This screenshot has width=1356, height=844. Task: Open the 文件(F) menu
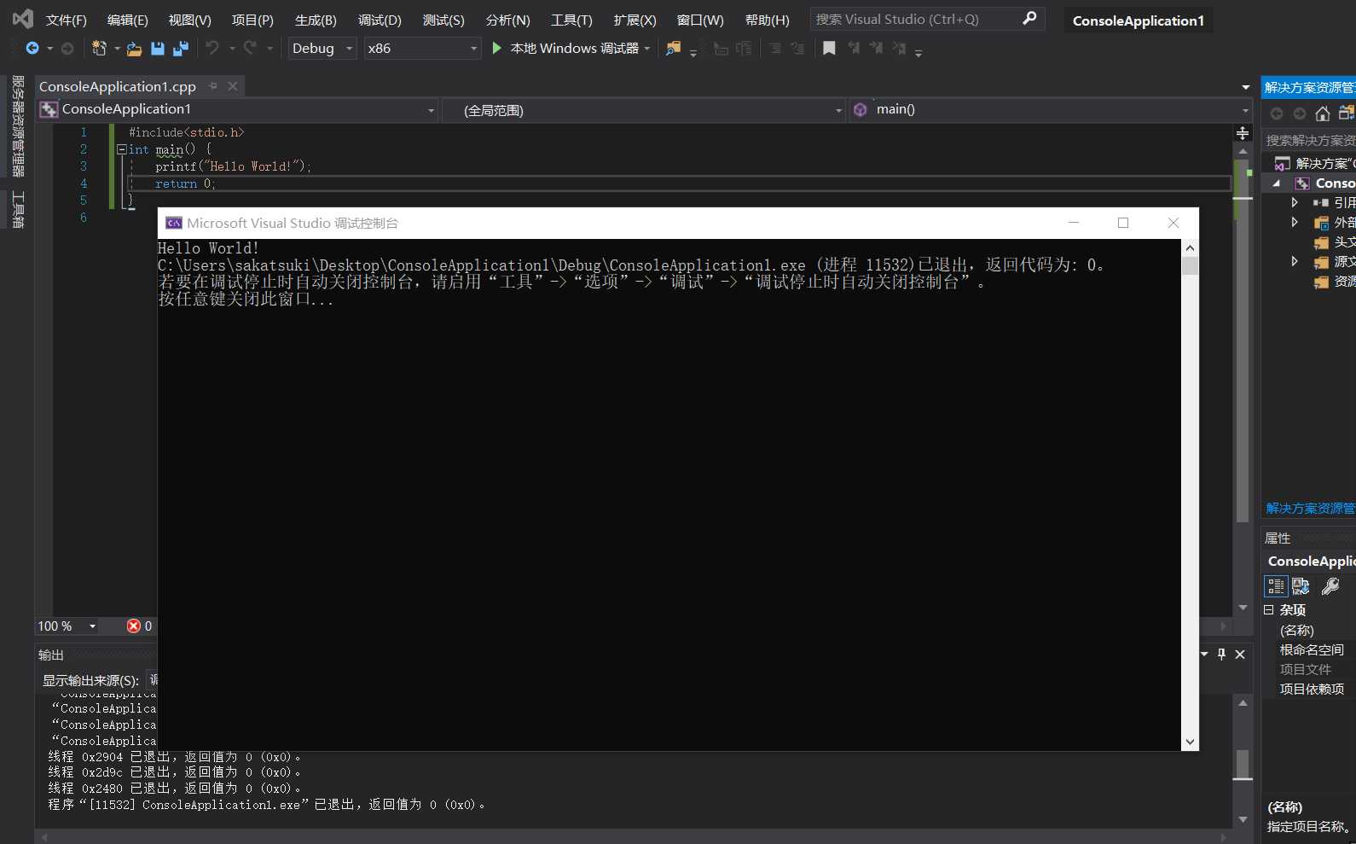pyautogui.click(x=66, y=20)
